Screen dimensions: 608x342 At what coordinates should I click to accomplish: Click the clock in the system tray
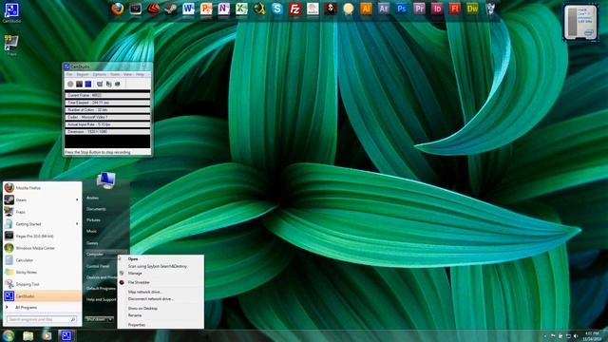(x=592, y=335)
